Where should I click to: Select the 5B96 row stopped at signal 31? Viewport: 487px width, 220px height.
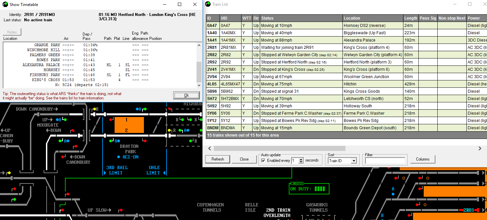pos(346,91)
